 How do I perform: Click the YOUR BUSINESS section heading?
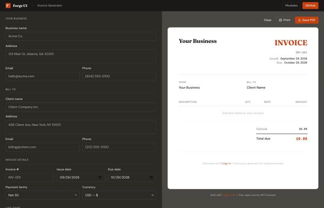click(x=16, y=19)
